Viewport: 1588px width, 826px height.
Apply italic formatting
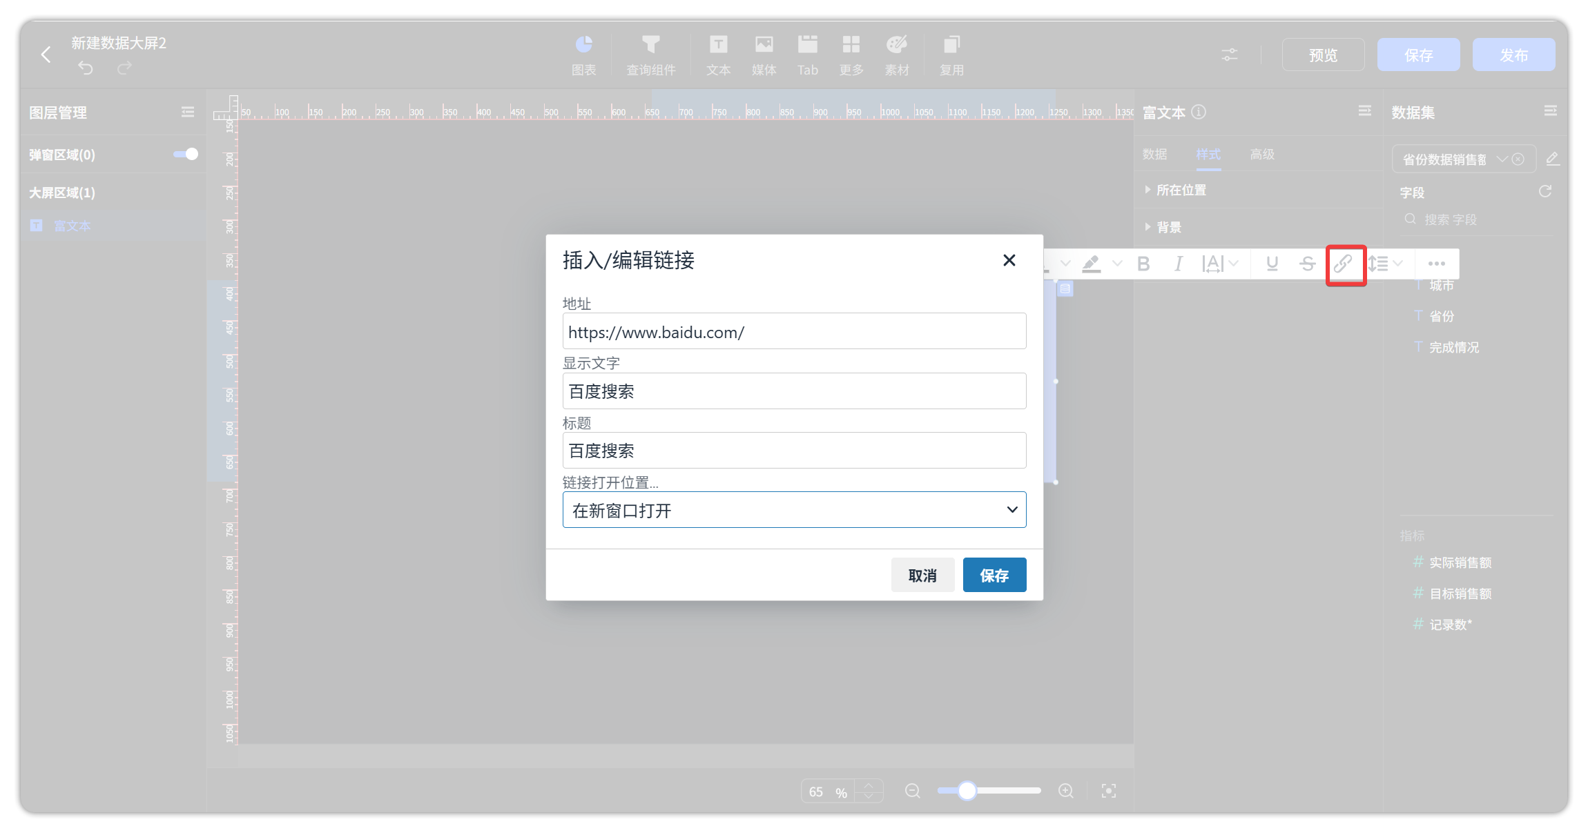(x=1179, y=264)
